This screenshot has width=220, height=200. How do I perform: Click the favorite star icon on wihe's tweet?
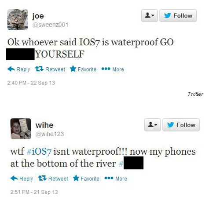[x=76, y=178]
